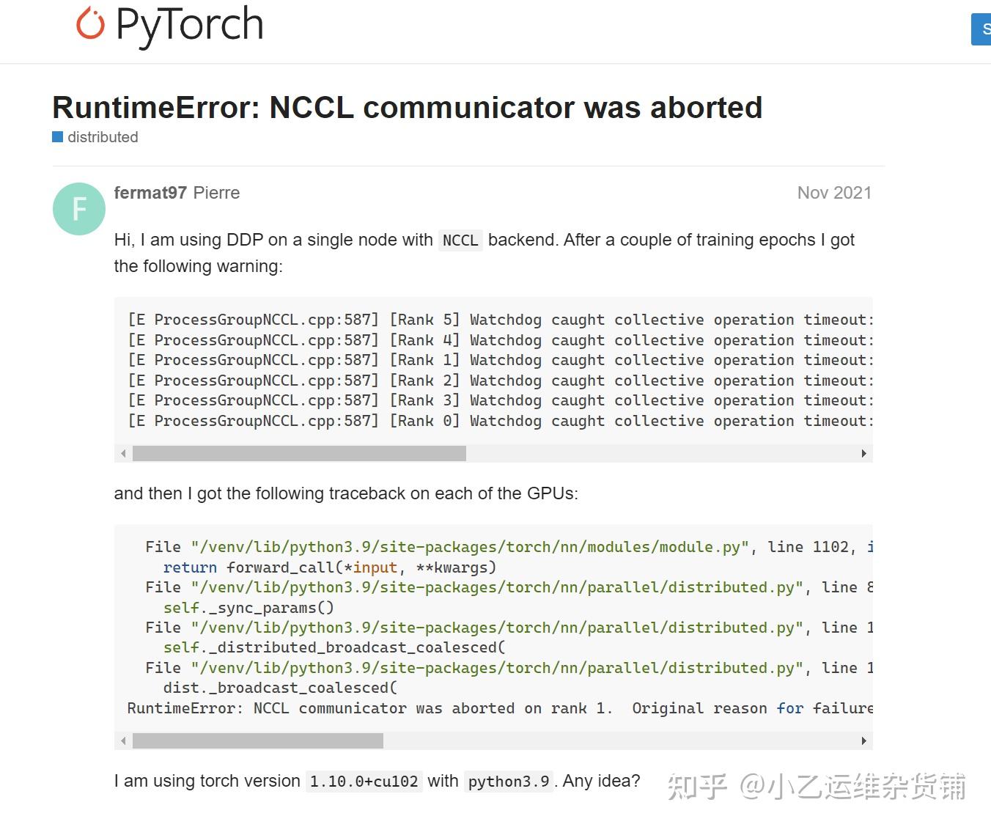Open the distributed category link
The height and width of the screenshot is (827, 991).
click(103, 137)
